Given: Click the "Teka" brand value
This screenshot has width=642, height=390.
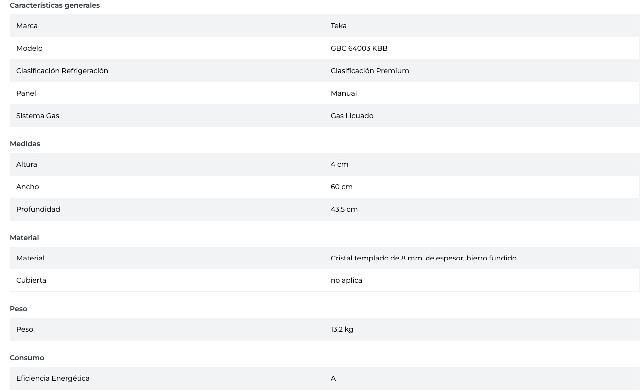Looking at the screenshot, I should click(338, 26).
